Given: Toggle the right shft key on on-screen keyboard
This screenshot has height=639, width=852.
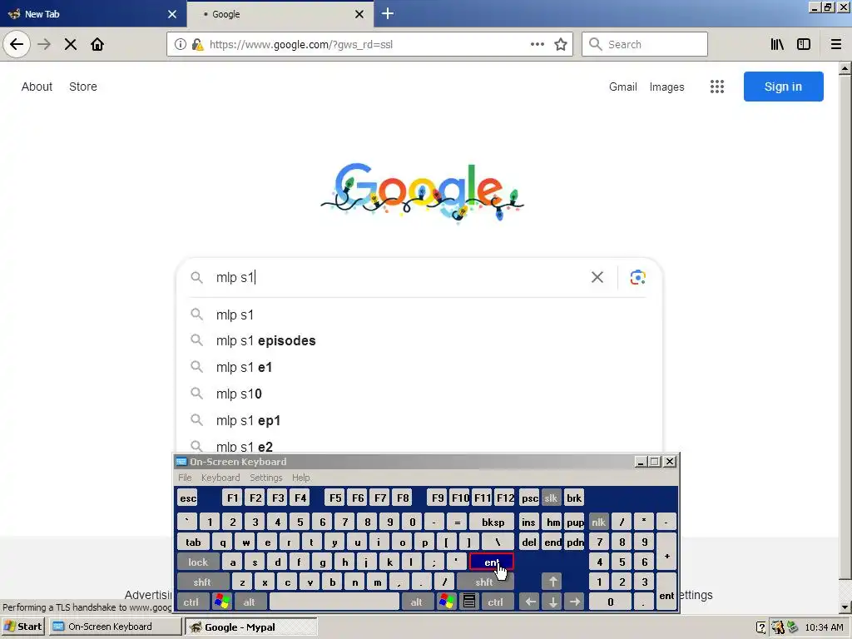Looking at the screenshot, I should [484, 582].
